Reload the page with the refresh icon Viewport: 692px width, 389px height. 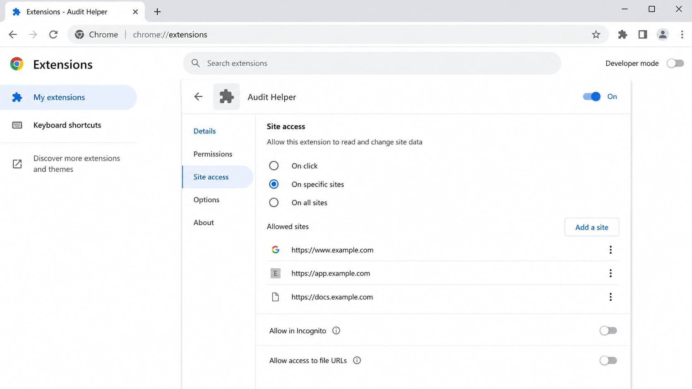[x=53, y=34]
